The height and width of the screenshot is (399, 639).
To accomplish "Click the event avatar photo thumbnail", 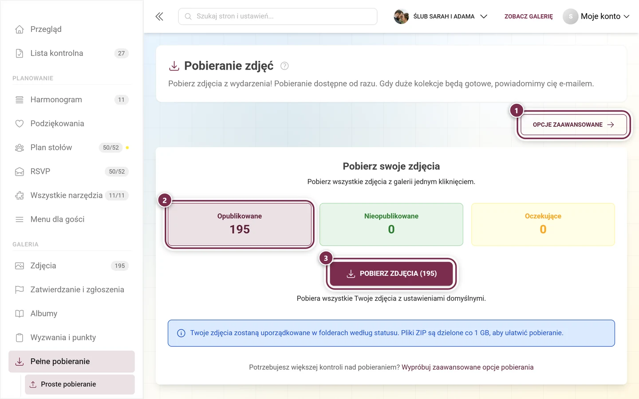I will (x=401, y=16).
